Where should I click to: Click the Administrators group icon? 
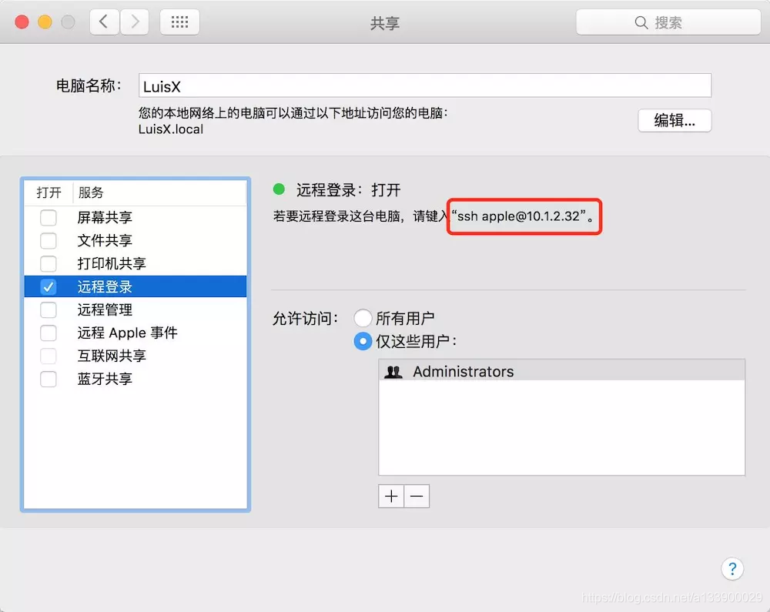(393, 372)
